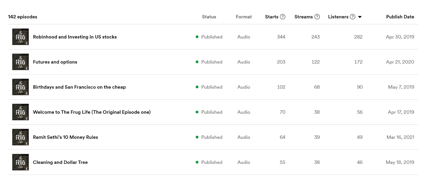
Task: Open the Futures and options episode artwork
Action: (21, 62)
